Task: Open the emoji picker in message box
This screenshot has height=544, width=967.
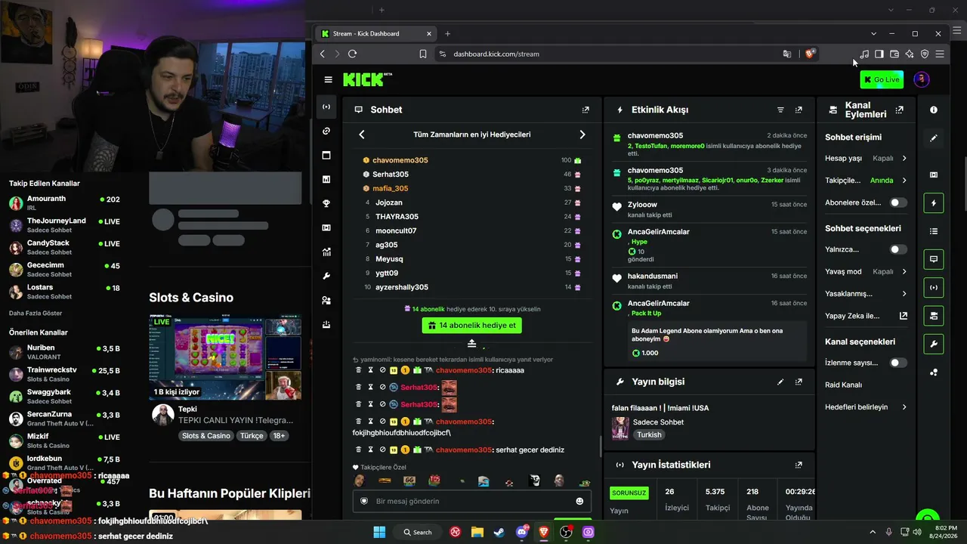Action: (579, 501)
